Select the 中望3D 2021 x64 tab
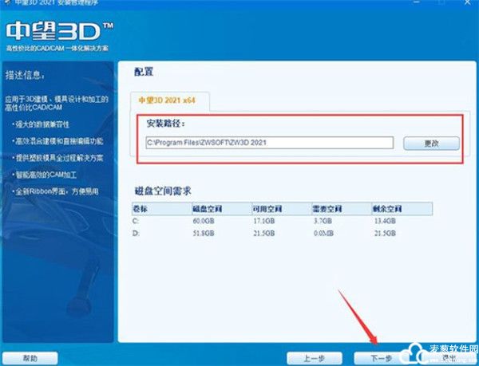The width and height of the screenshot is (479, 366). point(169,100)
